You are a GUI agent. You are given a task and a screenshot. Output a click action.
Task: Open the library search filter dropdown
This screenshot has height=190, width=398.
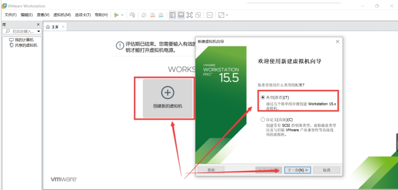pos(39,32)
